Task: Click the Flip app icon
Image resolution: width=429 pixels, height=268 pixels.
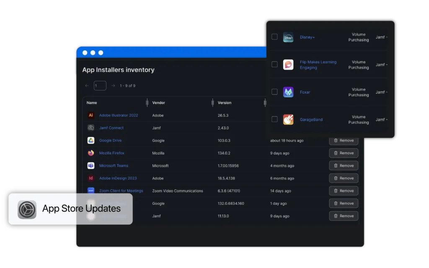Action: point(288,65)
